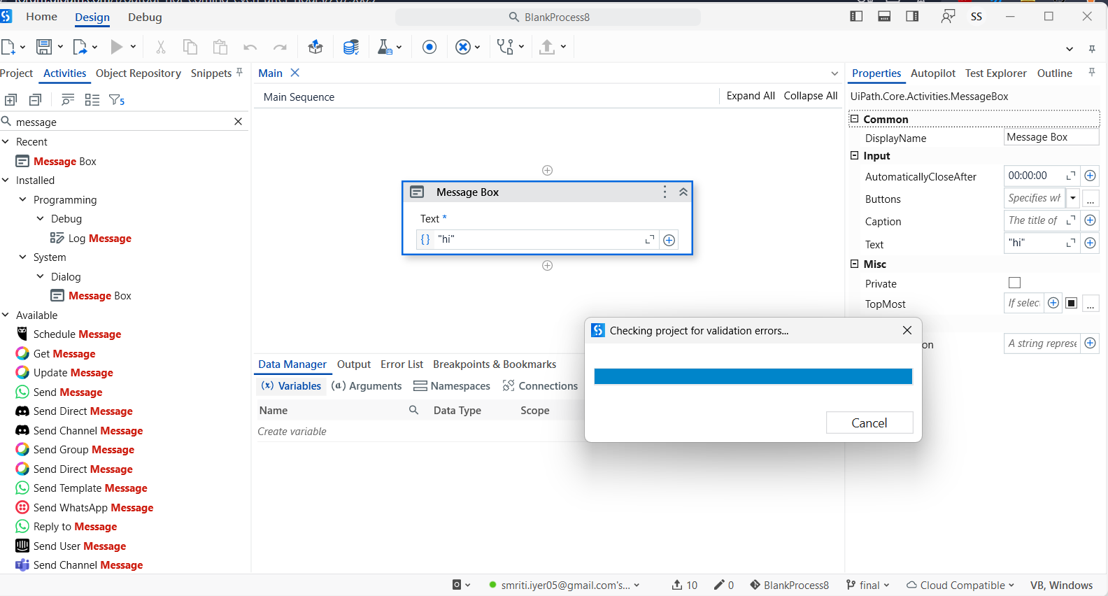Click the New file icon in toolbar
This screenshot has width=1108, height=596.
pyautogui.click(x=8, y=47)
